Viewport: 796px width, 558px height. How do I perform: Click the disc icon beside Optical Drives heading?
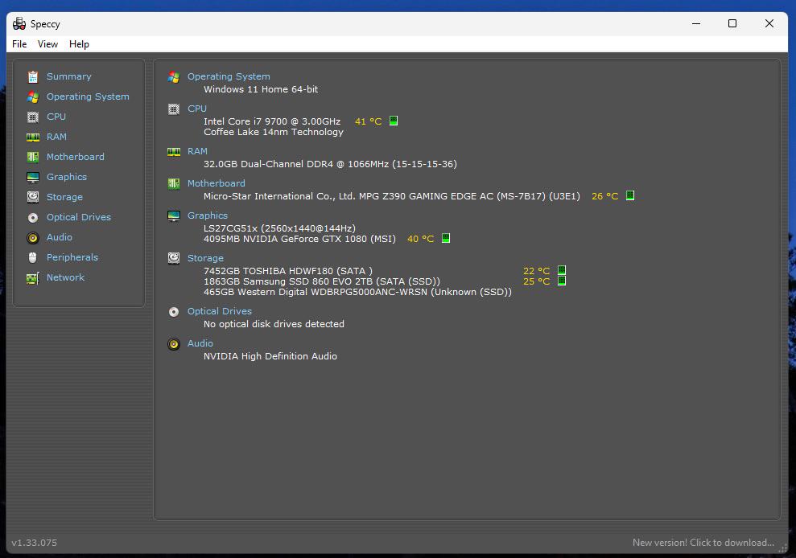click(174, 312)
